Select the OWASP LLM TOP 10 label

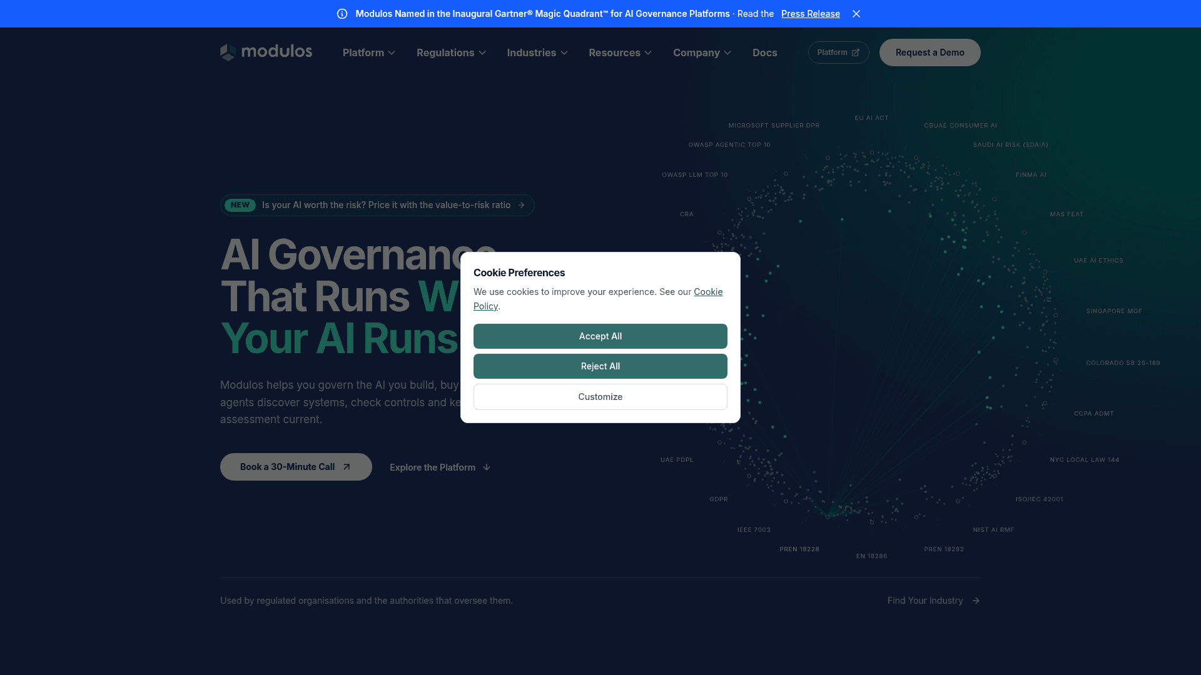(x=694, y=175)
